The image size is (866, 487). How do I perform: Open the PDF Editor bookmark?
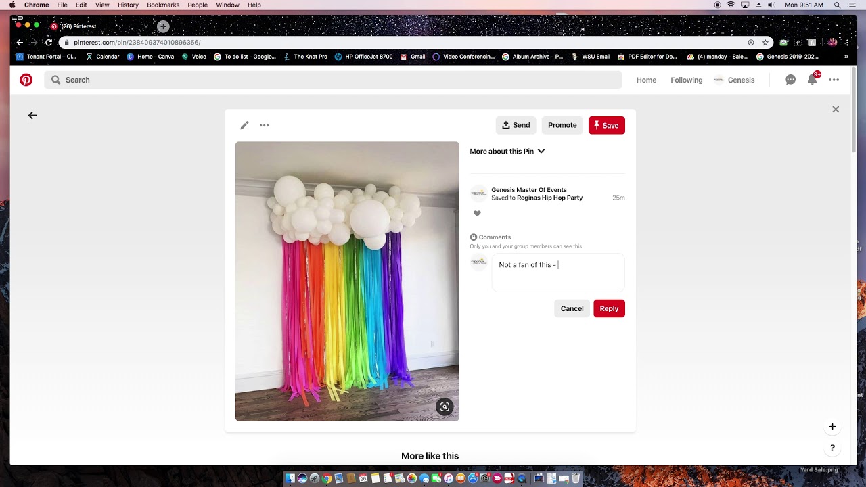click(648, 57)
